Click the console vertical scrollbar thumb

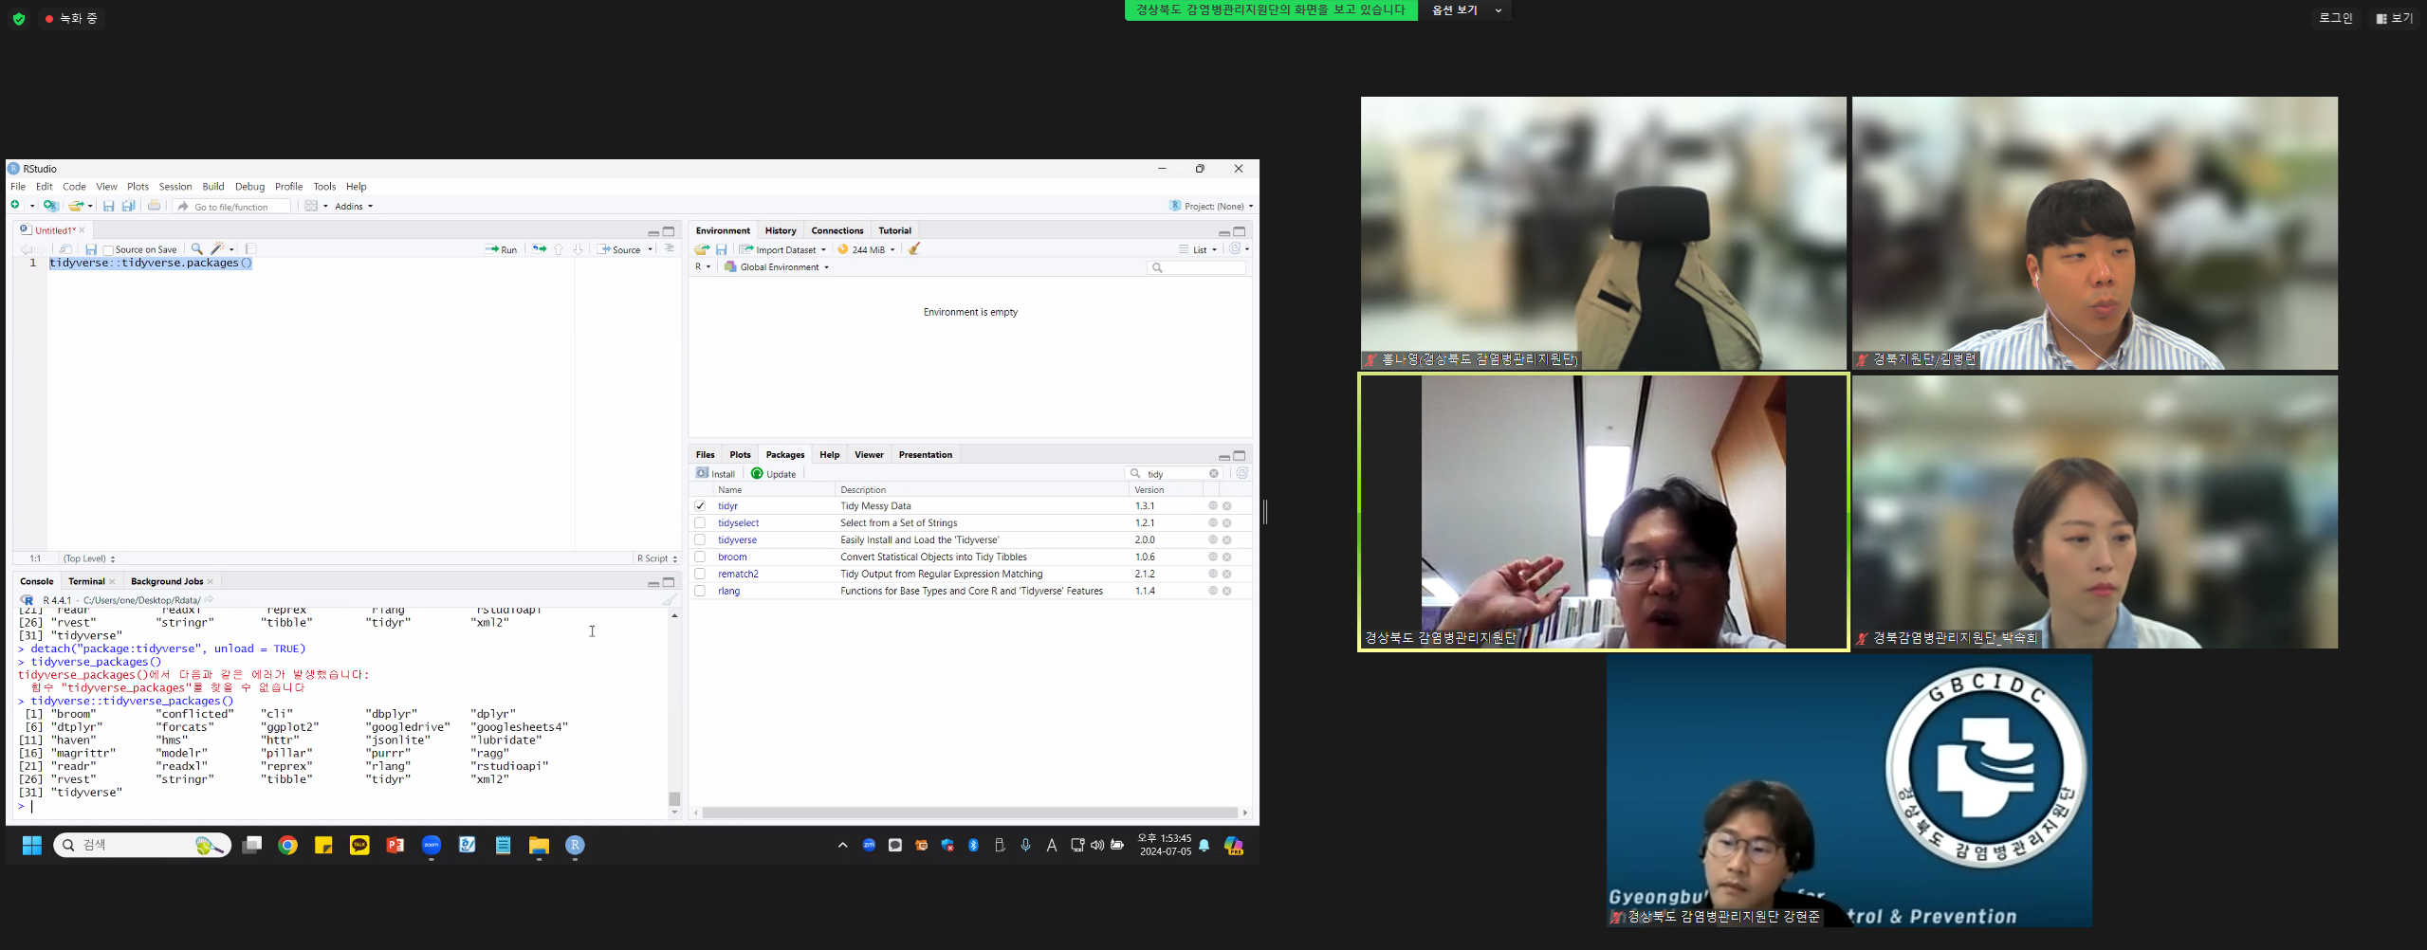click(x=674, y=798)
